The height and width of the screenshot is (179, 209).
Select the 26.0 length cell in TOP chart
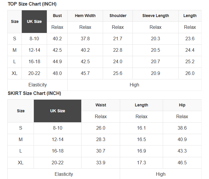point(190,73)
